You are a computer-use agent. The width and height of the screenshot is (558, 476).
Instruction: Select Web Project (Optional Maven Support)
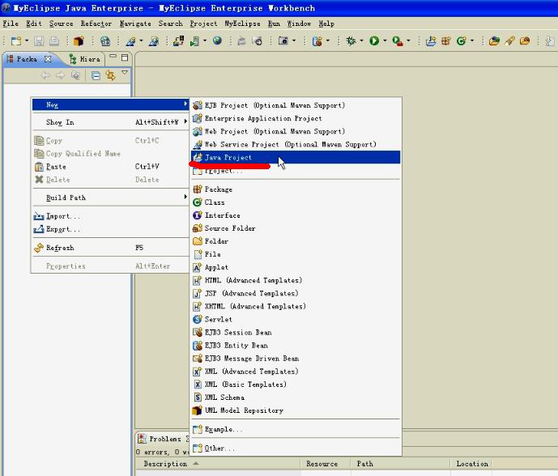click(x=296, y=131)
